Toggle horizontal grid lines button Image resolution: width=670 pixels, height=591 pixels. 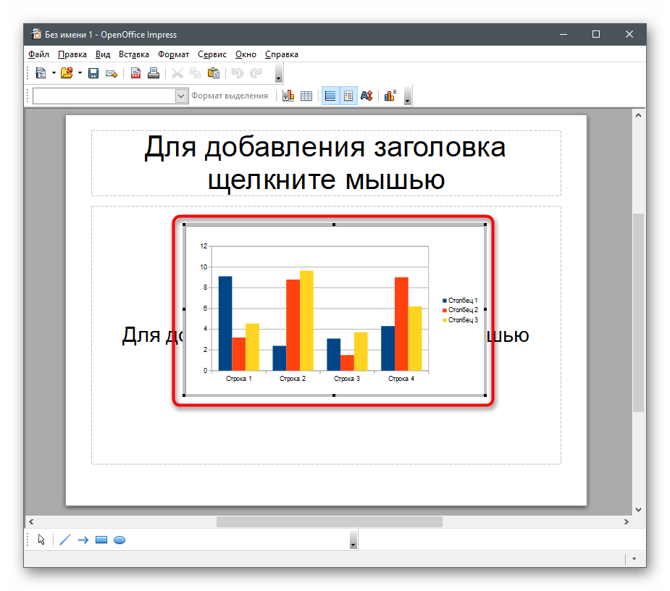(330, 96)
